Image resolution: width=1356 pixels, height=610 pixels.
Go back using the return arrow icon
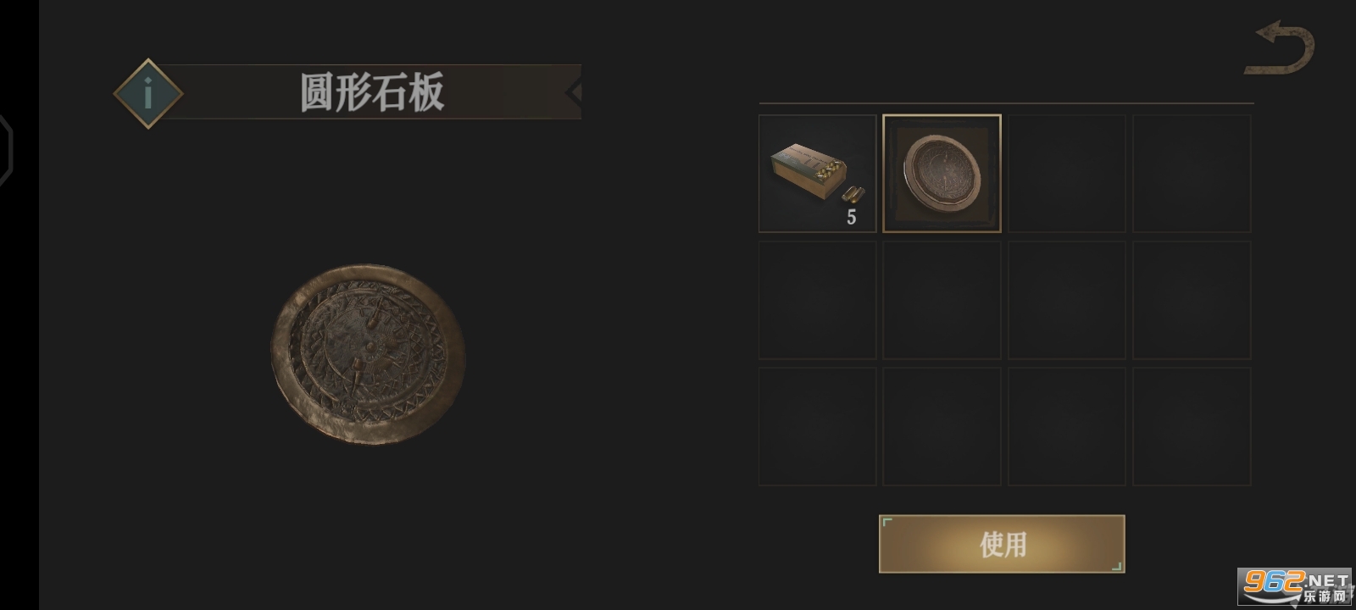(x=1280, y=49)
